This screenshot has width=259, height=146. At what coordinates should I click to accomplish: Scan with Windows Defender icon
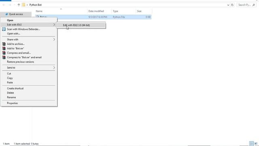tap(4, 29)
